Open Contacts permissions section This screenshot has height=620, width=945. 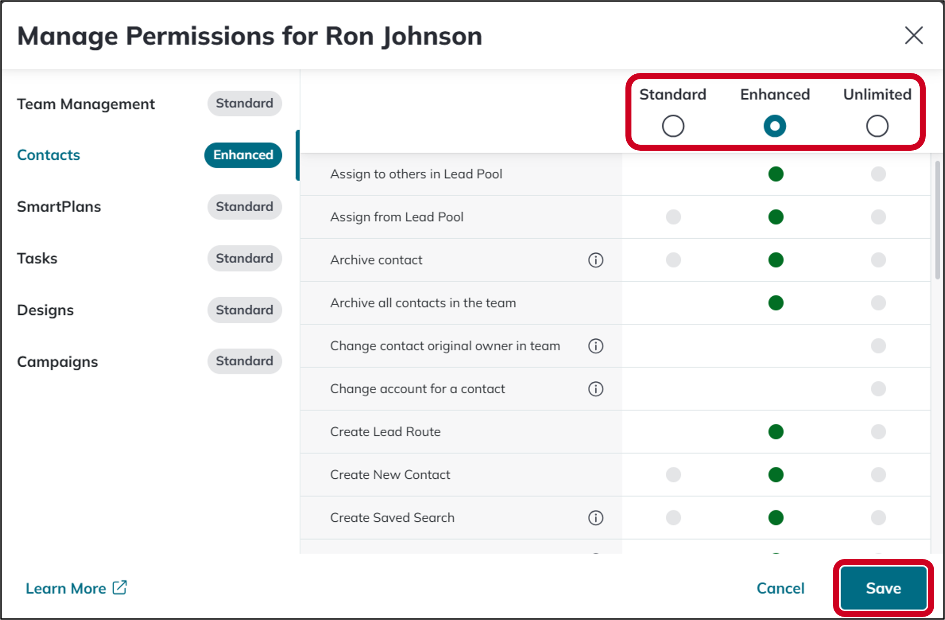tap(48, 155)
